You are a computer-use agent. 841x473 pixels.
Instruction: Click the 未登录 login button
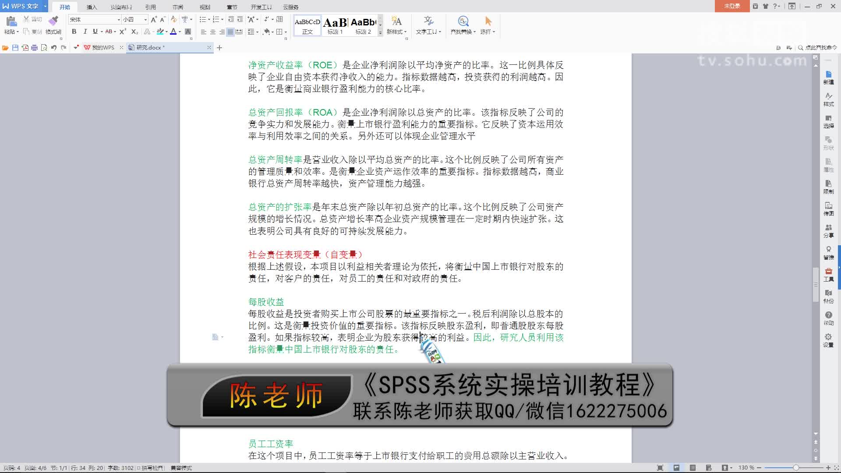point(731,7)
